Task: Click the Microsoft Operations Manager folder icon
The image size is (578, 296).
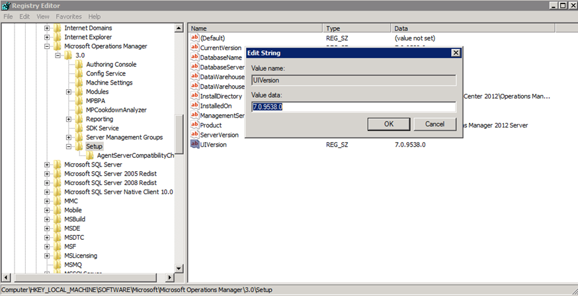Action: (x=57, y=46)
